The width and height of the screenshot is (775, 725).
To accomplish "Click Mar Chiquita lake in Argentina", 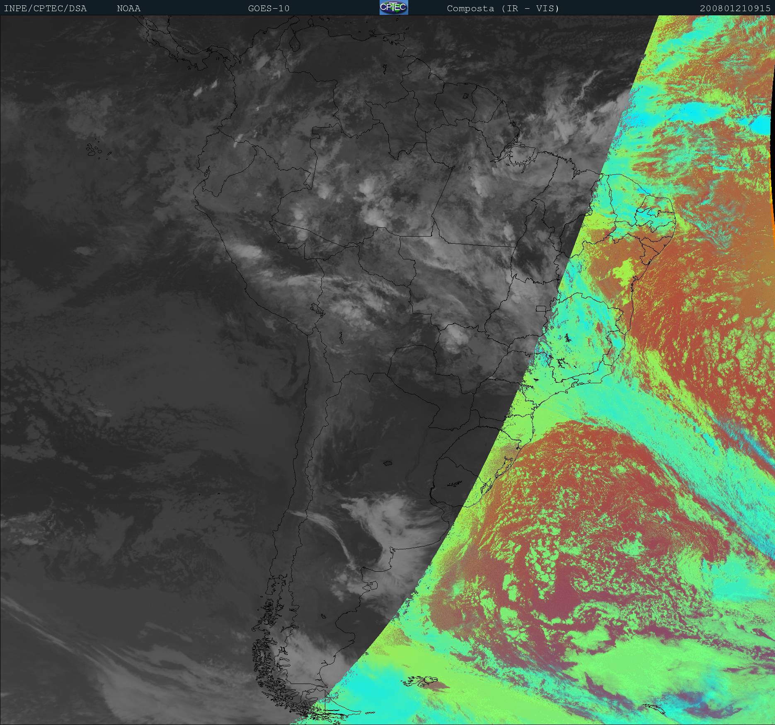I will pos(387,463).
